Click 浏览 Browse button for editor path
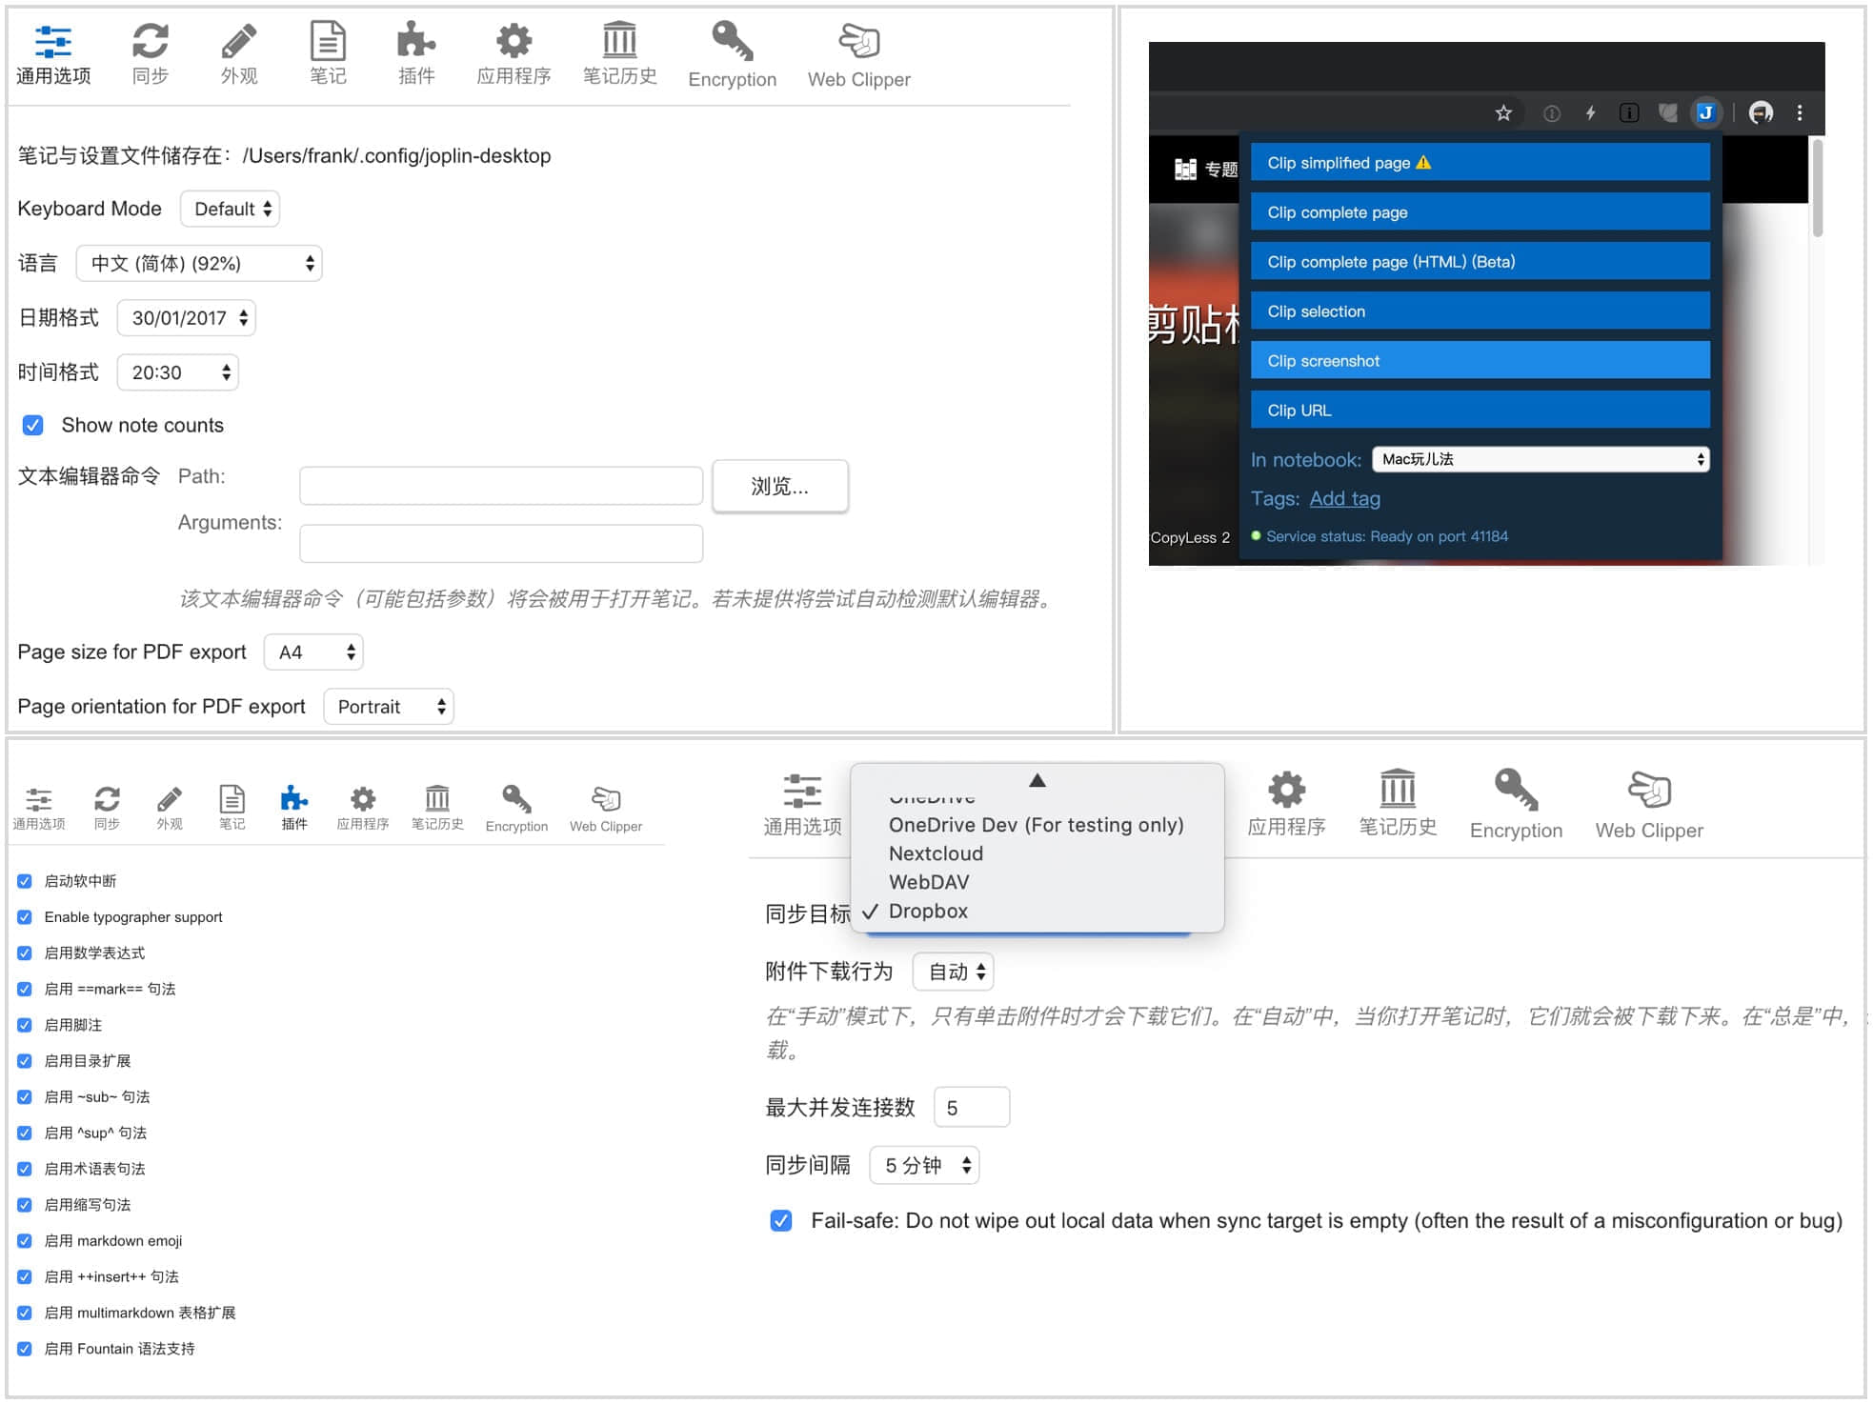 pos(783,485)
